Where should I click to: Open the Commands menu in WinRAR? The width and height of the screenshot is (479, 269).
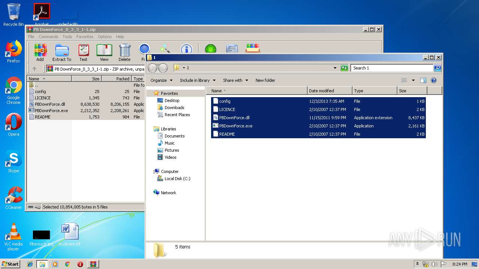[48, 37]
